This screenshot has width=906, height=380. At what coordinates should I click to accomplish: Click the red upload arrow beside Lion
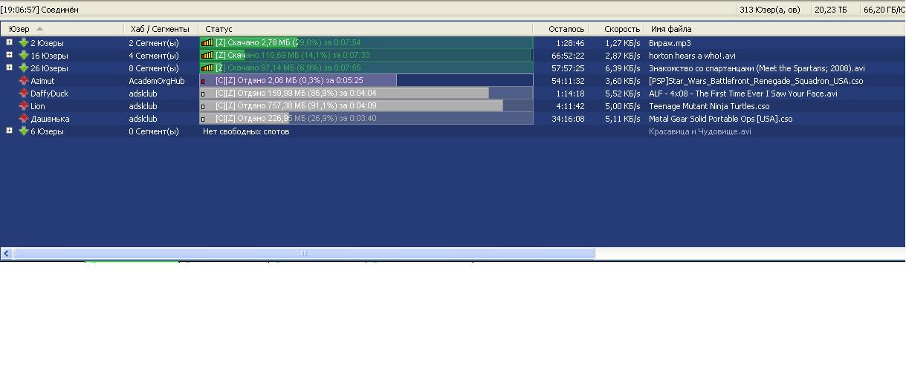24,106
